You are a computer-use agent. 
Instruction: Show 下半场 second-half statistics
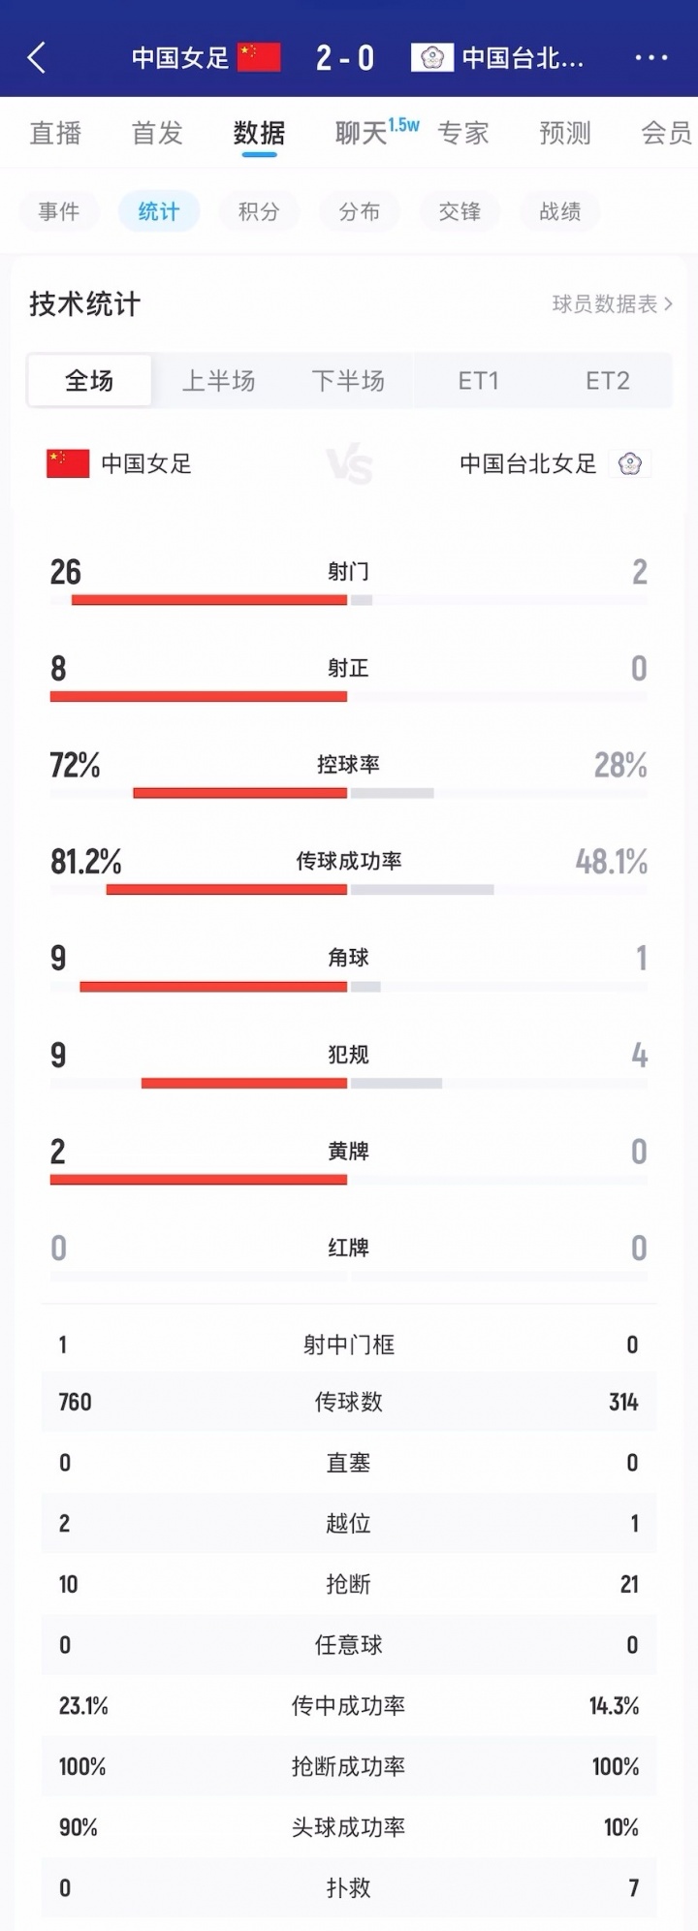coord(348,381)
